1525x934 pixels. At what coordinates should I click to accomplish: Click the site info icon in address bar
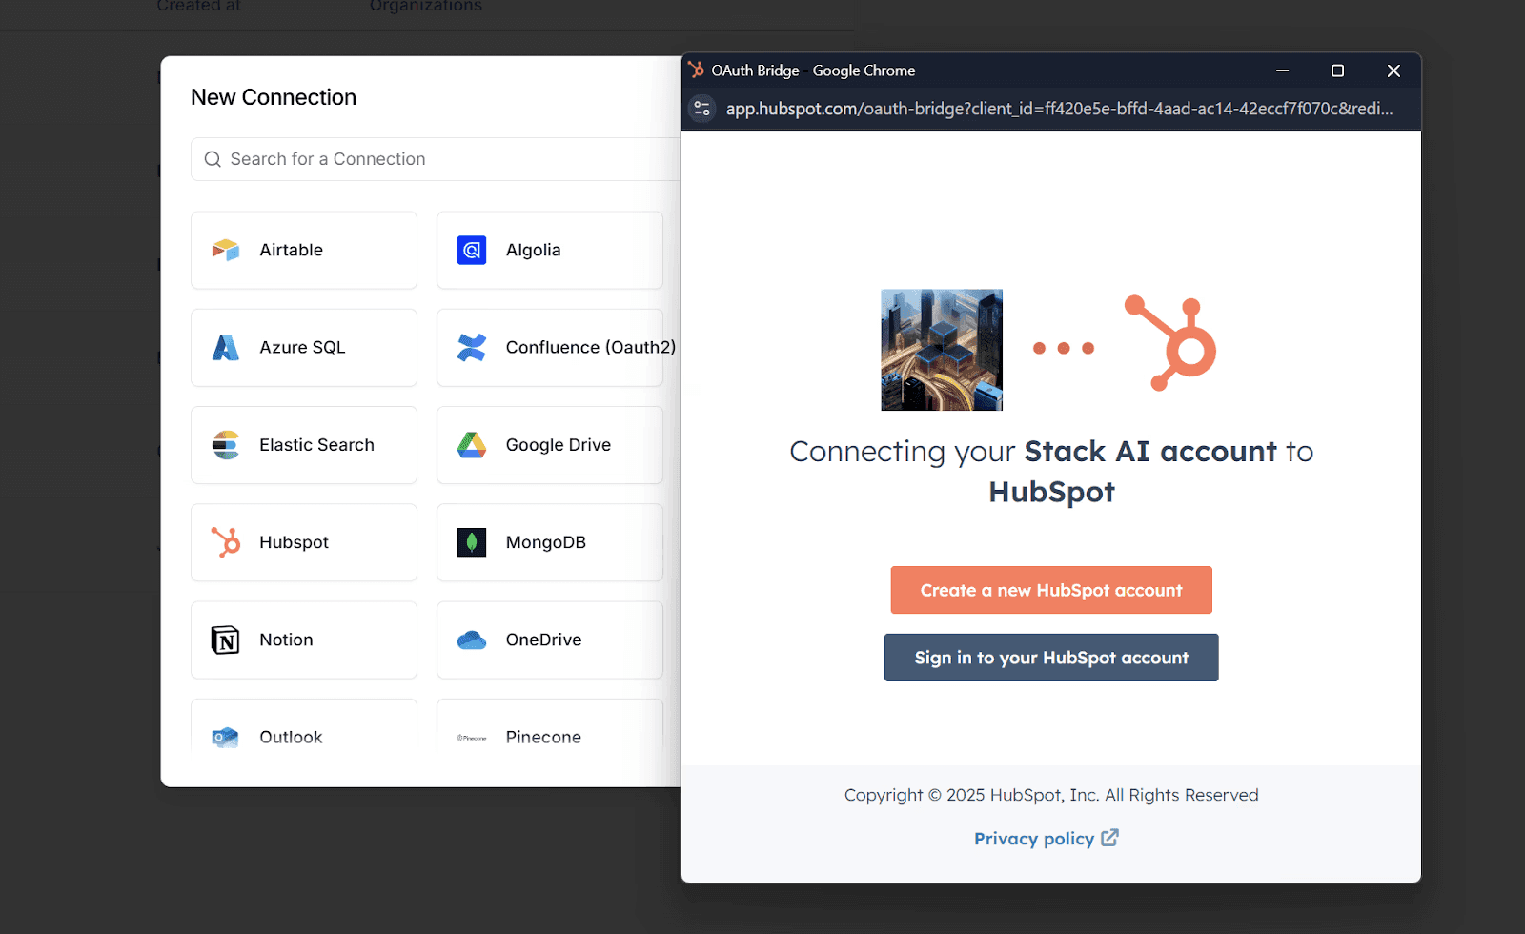(702, 109)
